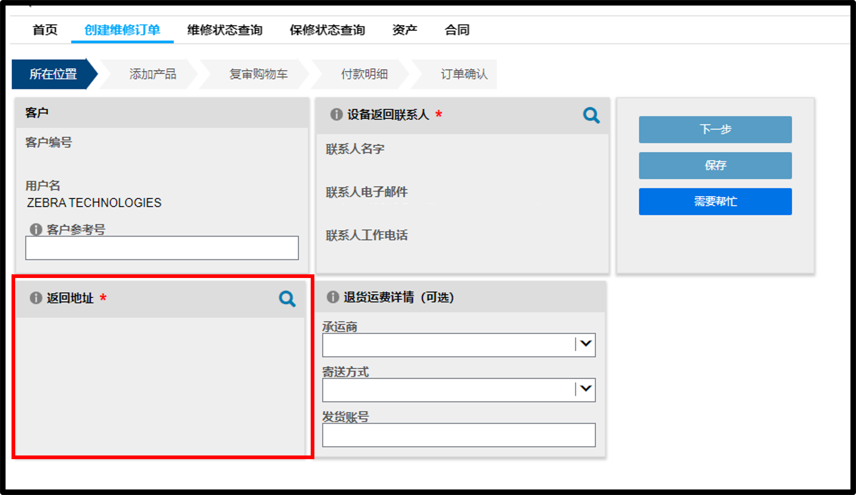Viewport: 856px width, 495px height.
Task: Click the 保存 button
Action: point(715,165)
